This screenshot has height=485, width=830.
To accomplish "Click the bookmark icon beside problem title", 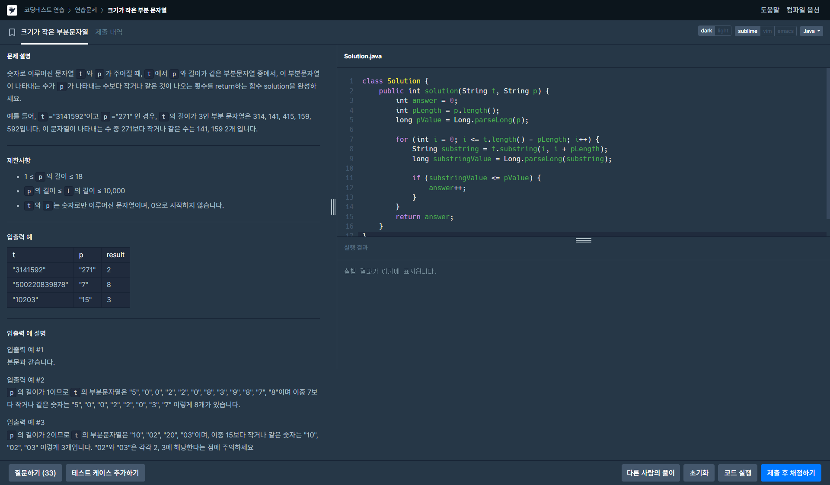I will pos(12,32).
